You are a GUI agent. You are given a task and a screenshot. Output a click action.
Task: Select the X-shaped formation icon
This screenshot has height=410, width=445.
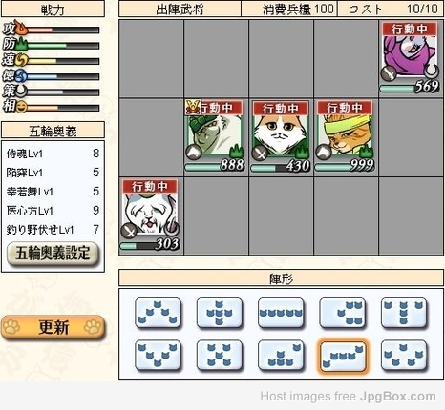[220, 356]
